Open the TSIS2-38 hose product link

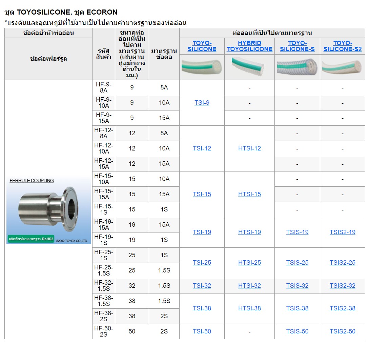click(342, 308)
